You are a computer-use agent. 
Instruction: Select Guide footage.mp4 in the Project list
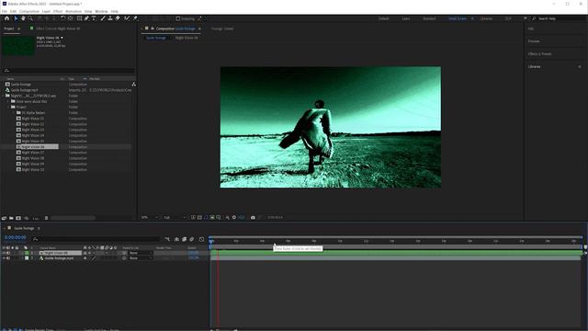tap(24, 90)
